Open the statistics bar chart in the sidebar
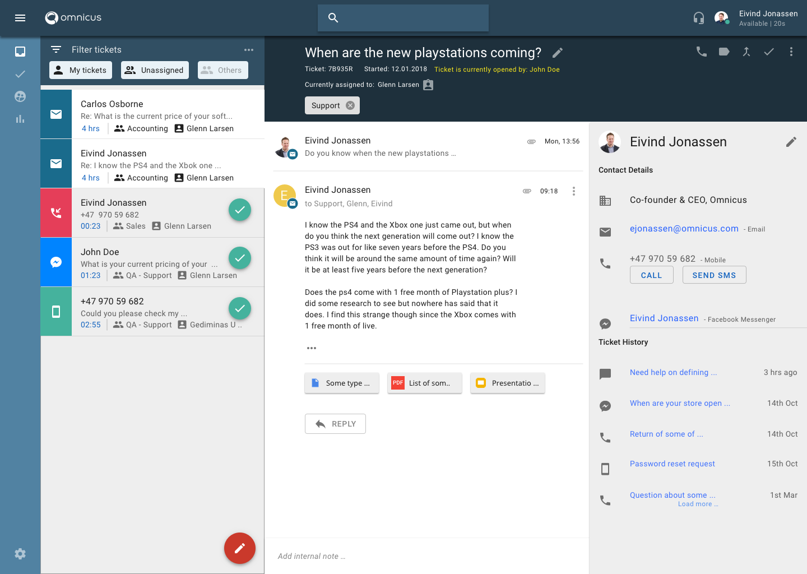Viewport: 807px width, 574px height. (x=20, y=119)
